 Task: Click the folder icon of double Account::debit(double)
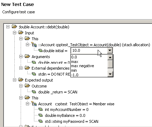point(14,27)
